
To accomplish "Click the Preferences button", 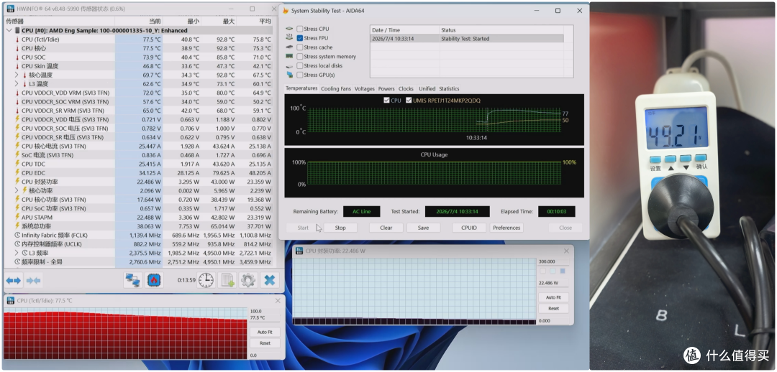I will point(506,228).
